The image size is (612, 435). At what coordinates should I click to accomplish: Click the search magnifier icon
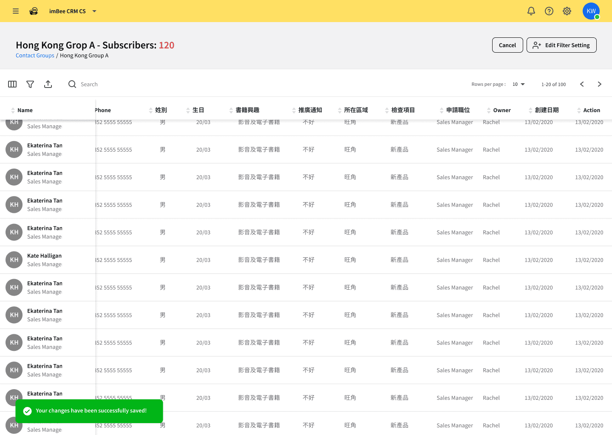pyautogui.click(x=72, y=84)
